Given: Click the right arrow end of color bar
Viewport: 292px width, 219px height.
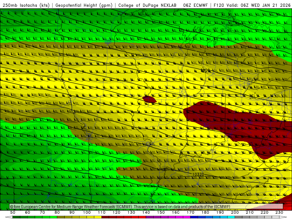Looking at the screenshot, I should [283, 217].
